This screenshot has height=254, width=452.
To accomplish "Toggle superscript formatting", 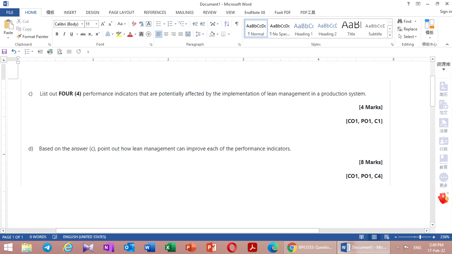I will (x=97, y=34).
